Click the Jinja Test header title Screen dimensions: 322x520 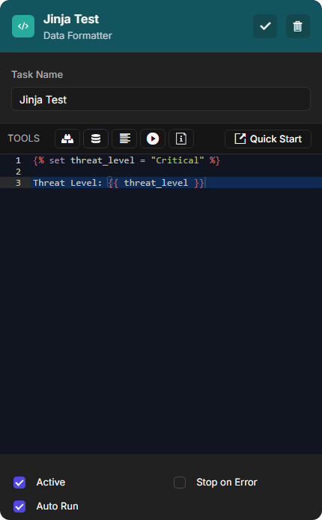click(x=71, y=19)
